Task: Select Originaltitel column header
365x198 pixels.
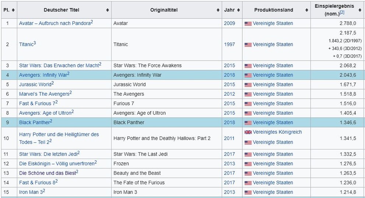Action: 164,10
